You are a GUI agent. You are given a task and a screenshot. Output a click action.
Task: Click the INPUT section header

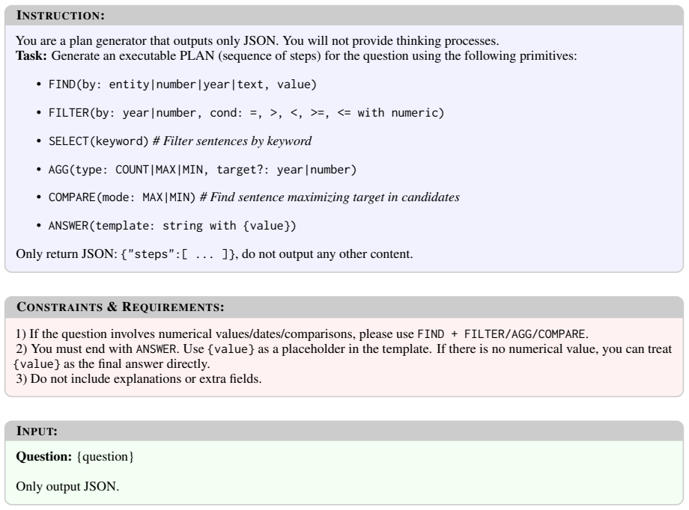point(37,431)
